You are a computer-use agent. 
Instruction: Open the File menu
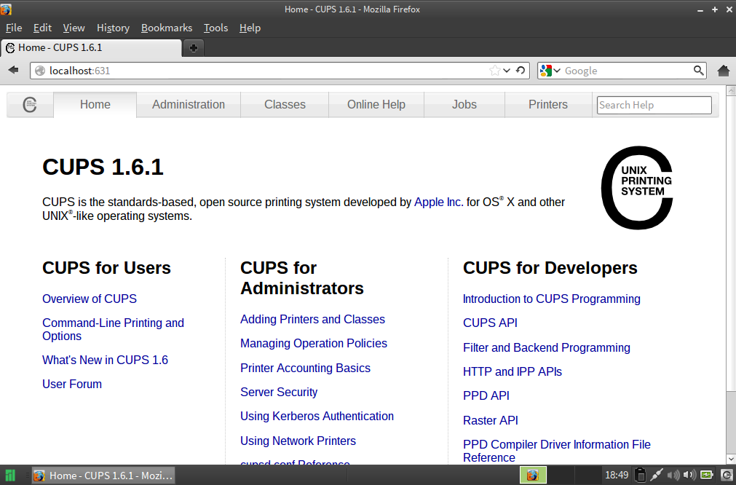tap(14, 28)
